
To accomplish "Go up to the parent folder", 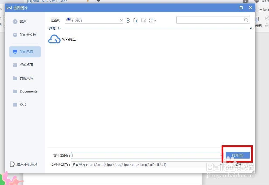I will pyautogui.click(x=135, y=20).
